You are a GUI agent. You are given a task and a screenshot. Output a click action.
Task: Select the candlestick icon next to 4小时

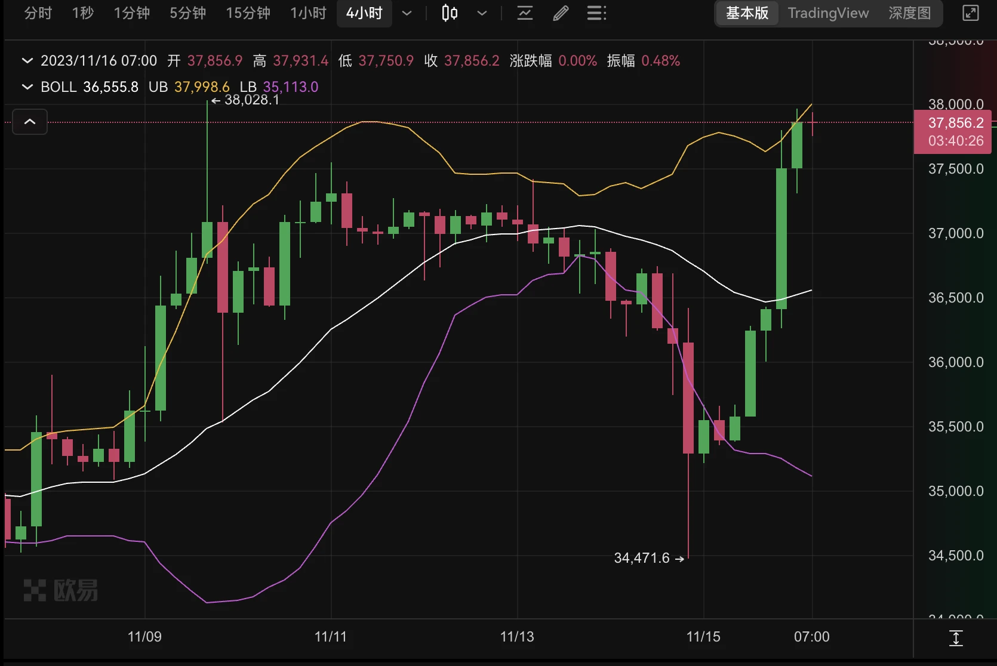449,13
